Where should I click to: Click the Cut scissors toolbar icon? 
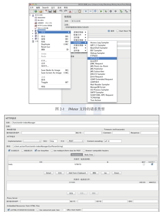click(70, 11)
